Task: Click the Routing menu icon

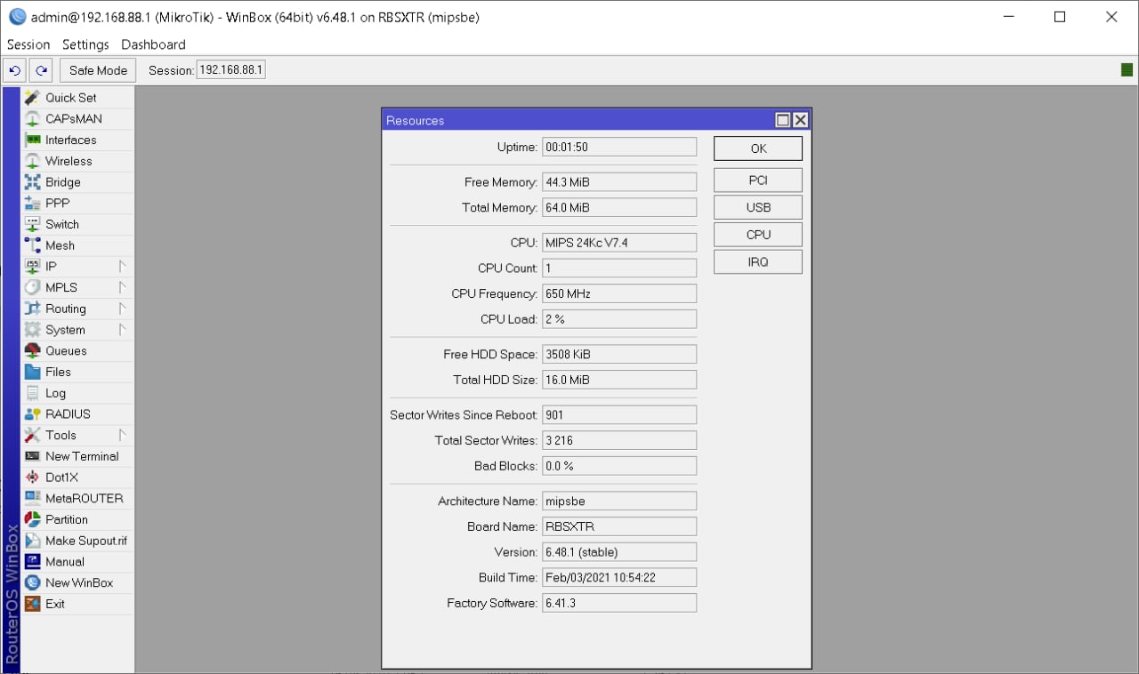Action: coord(32,309)
